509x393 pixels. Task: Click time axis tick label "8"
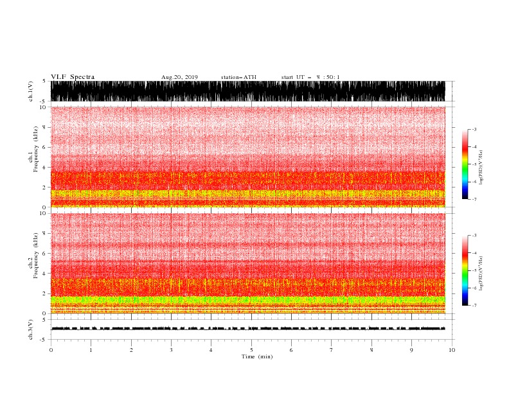371,350
